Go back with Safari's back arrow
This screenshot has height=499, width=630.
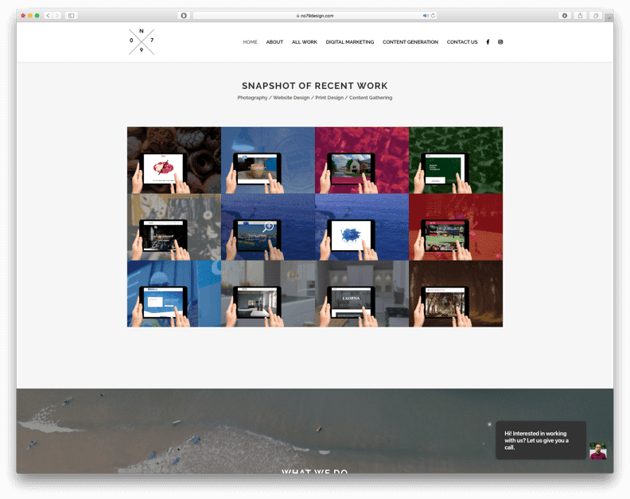[x=49, y=16]
